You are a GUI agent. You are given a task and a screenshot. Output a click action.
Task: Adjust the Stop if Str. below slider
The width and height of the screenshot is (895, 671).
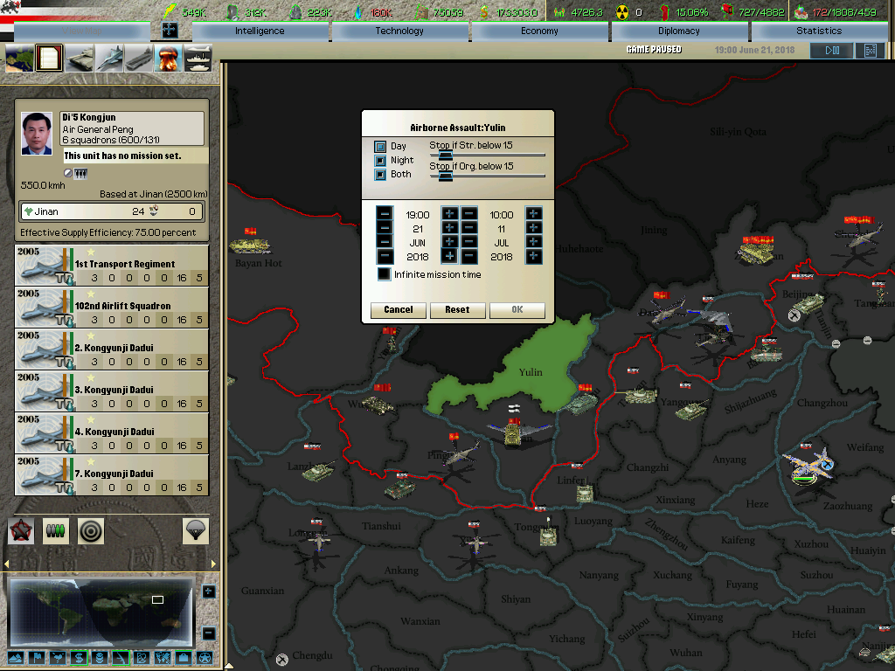click(x=445, y=156)
